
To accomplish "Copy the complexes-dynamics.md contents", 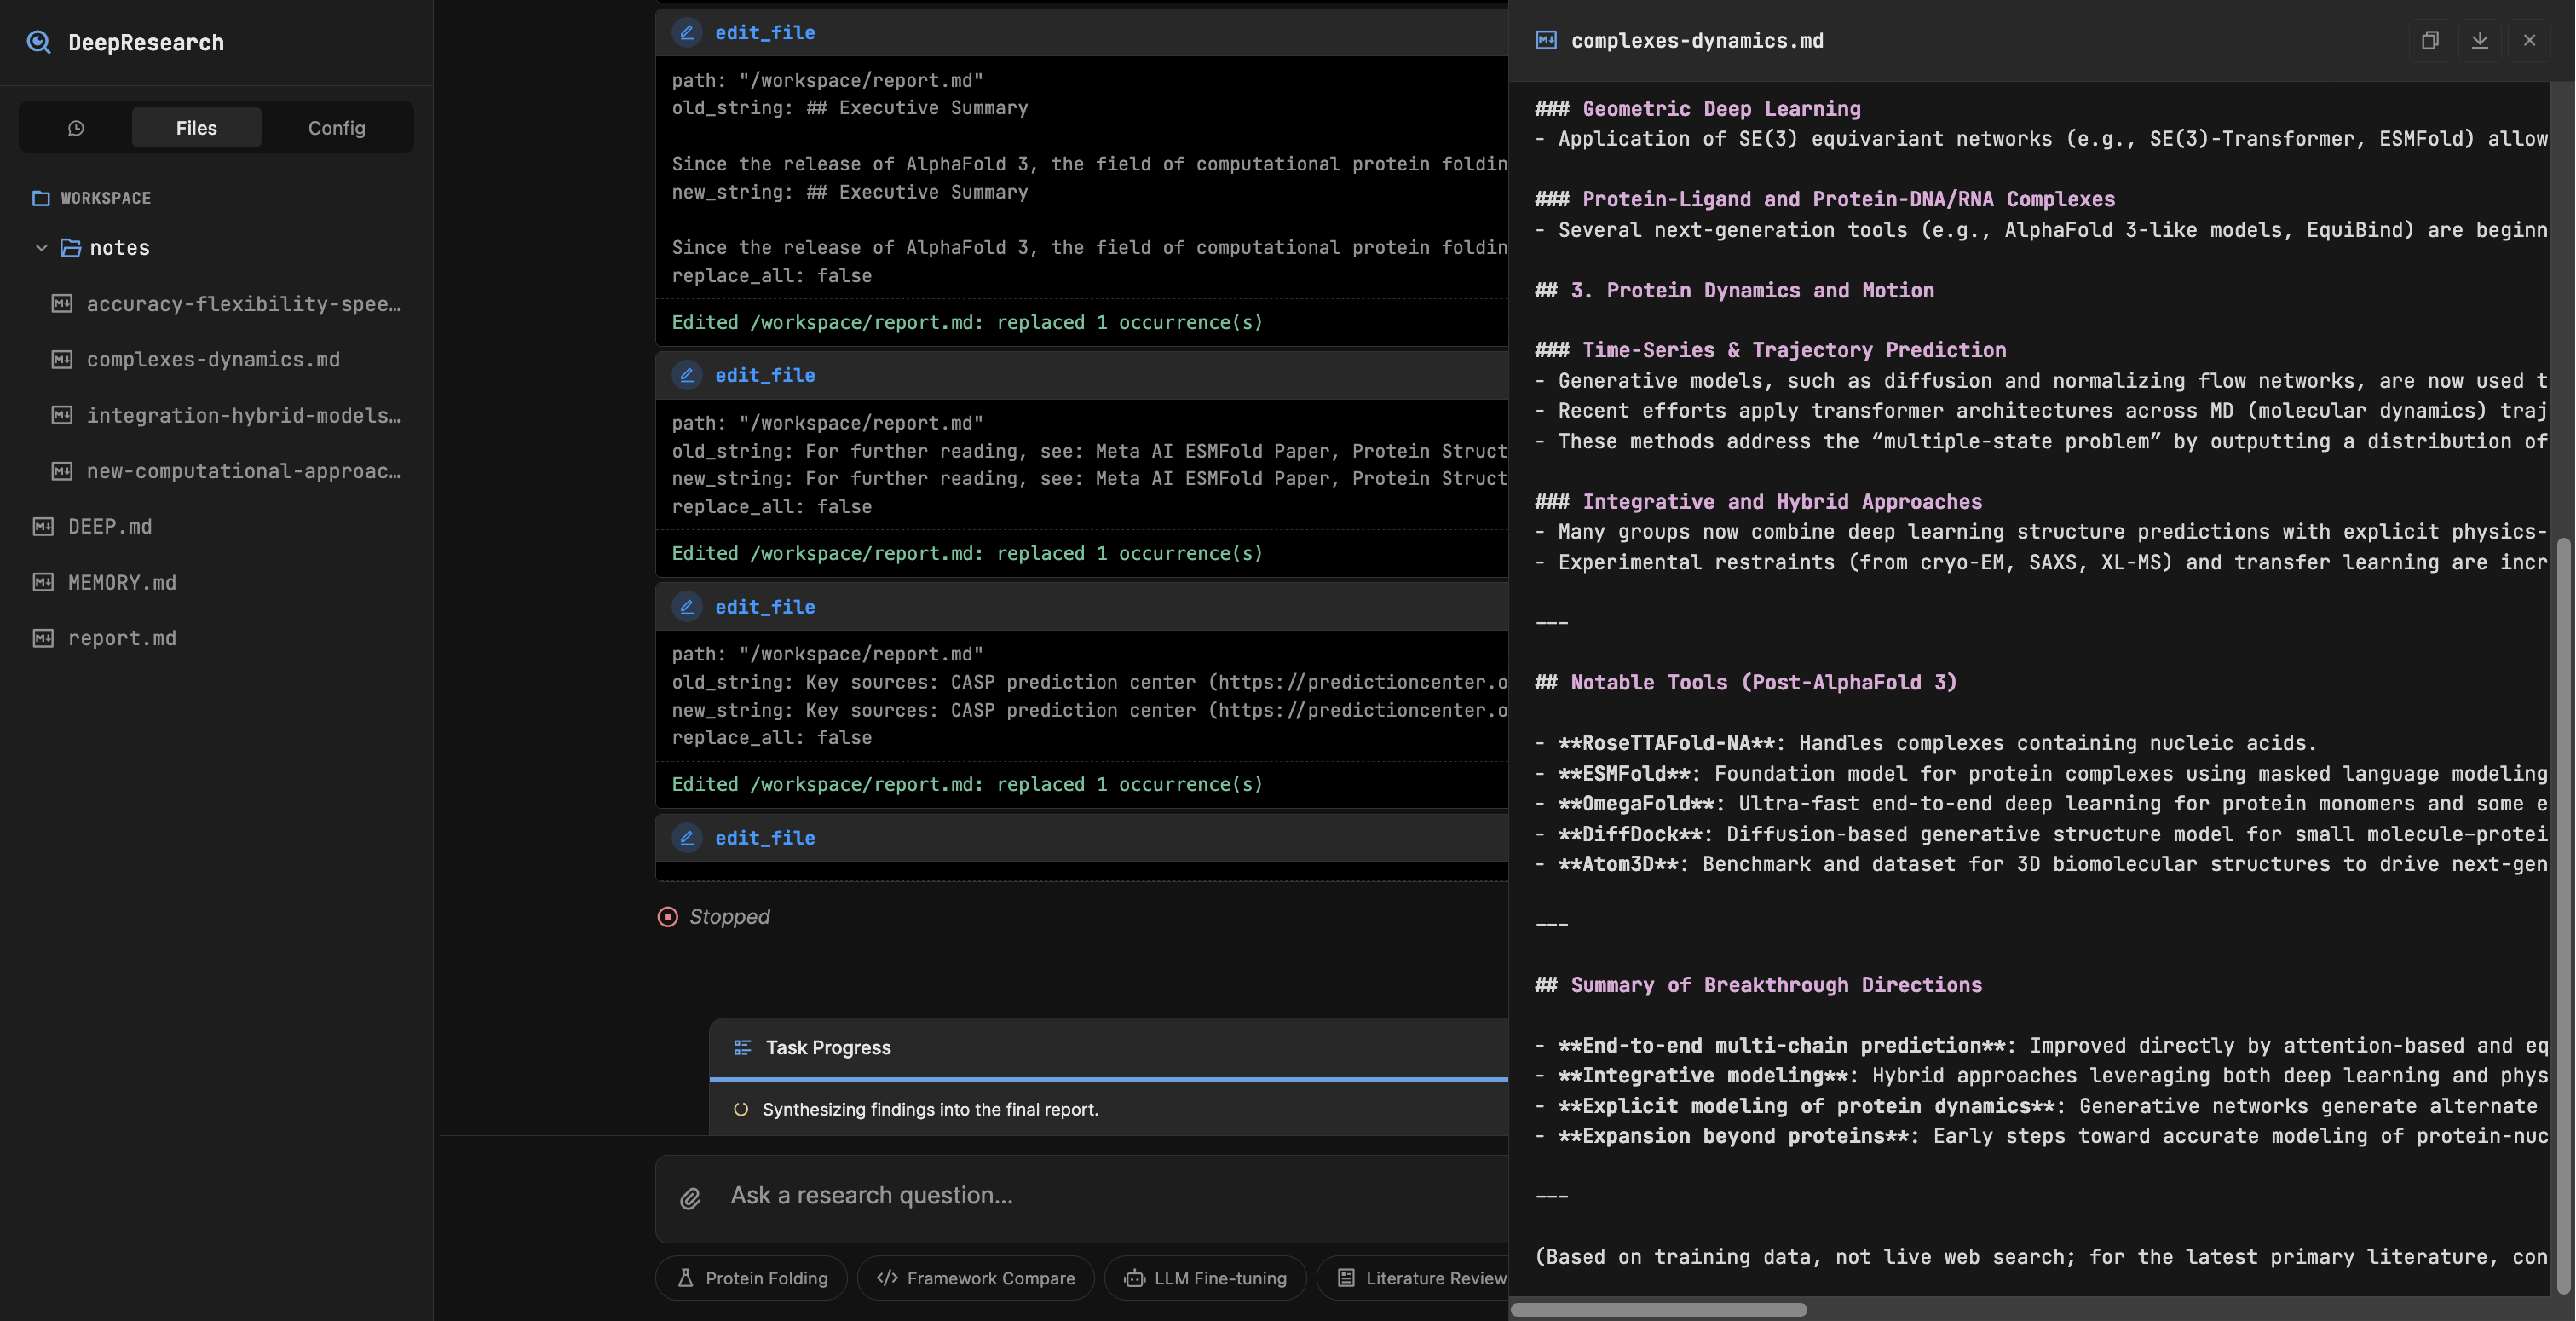I will click(2430, 41).
